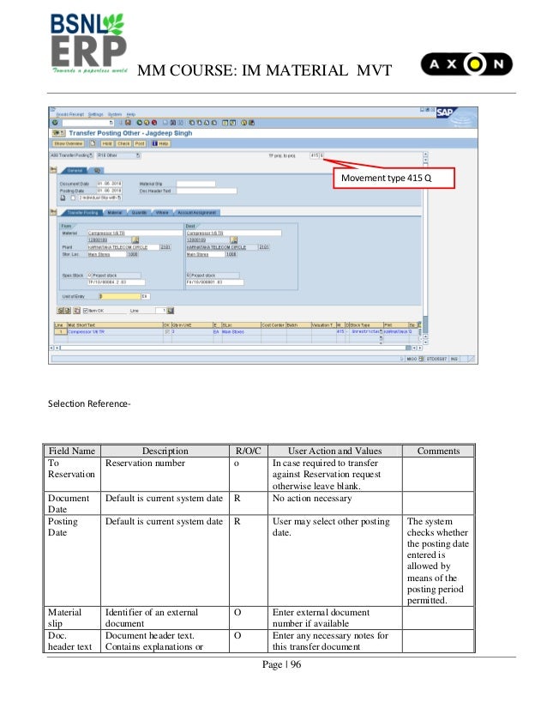
Task: Click the Help button with info icon
Action: coord(160,143)
